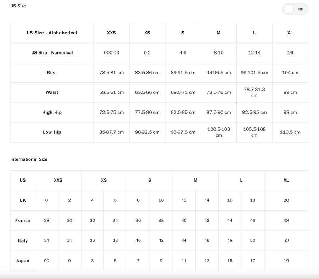The width and height of the screenshot is (319, 279).
Task: Select the Japan row label
Action: coord(23,261)
